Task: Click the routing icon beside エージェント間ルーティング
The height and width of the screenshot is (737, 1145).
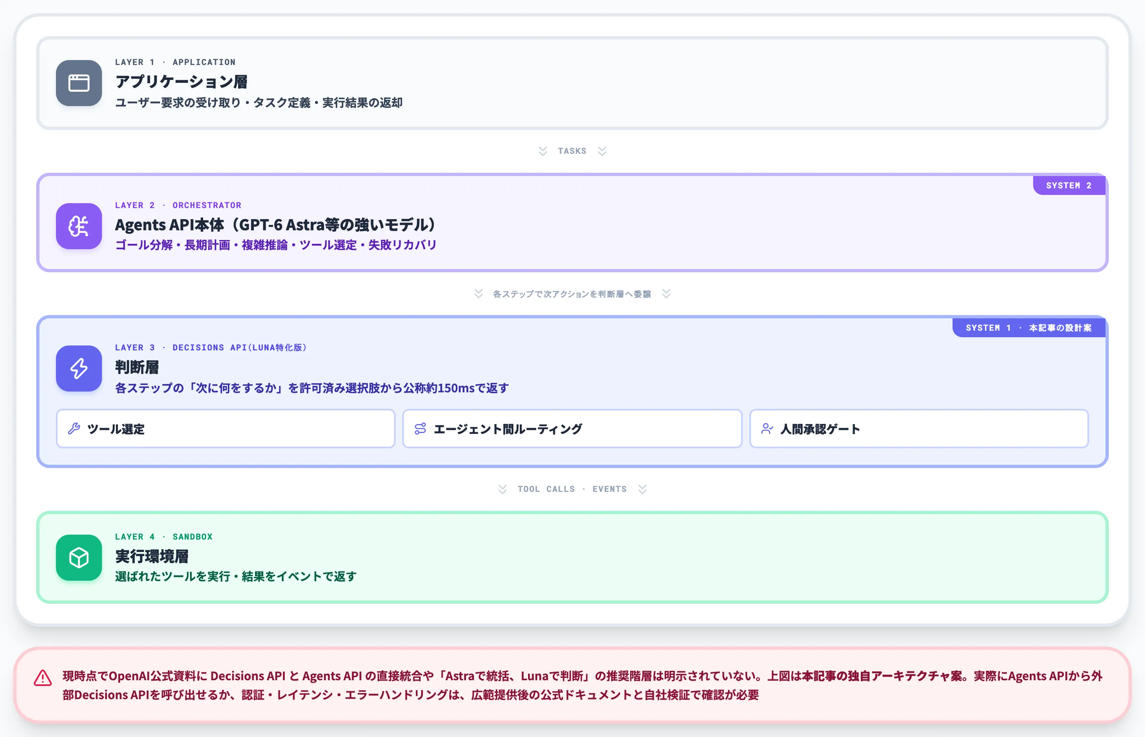Action: coord(420,429)
